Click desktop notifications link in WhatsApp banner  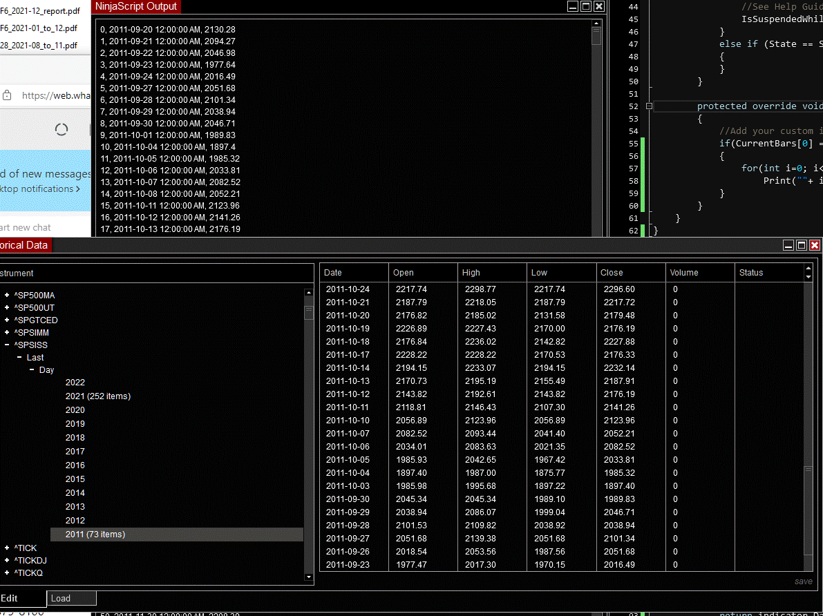(x=40, y=189)
